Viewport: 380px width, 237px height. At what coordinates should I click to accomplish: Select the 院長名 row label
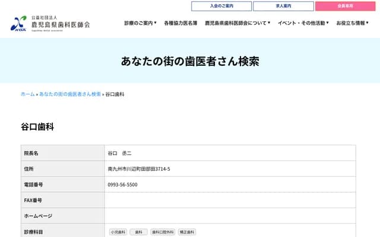click(31, 153)
